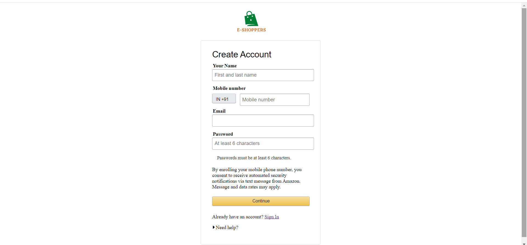Click the yellow Continue button
This screenshot has width=527, height=245.
(x=261, y=201)
